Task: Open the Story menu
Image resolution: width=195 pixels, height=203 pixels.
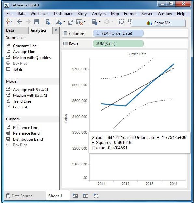Action: 82,14
